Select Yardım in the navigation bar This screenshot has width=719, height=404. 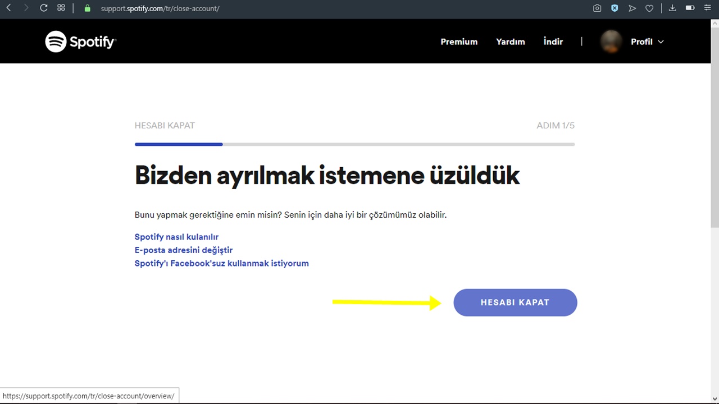[x=510, y=42]
